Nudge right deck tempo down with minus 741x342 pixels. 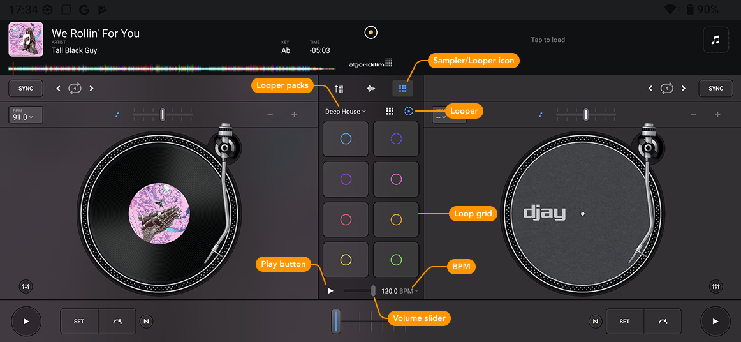point(694,114)
